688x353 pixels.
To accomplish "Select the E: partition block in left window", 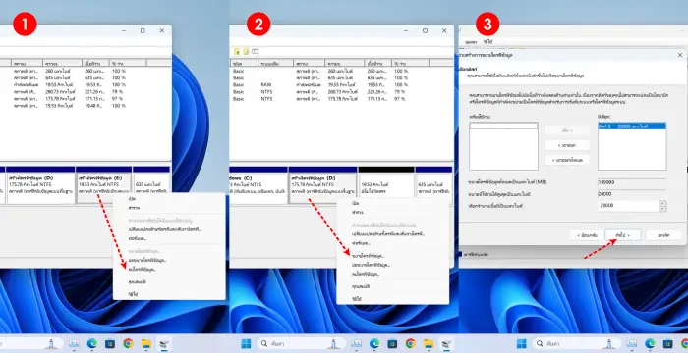I will point(103,184).
